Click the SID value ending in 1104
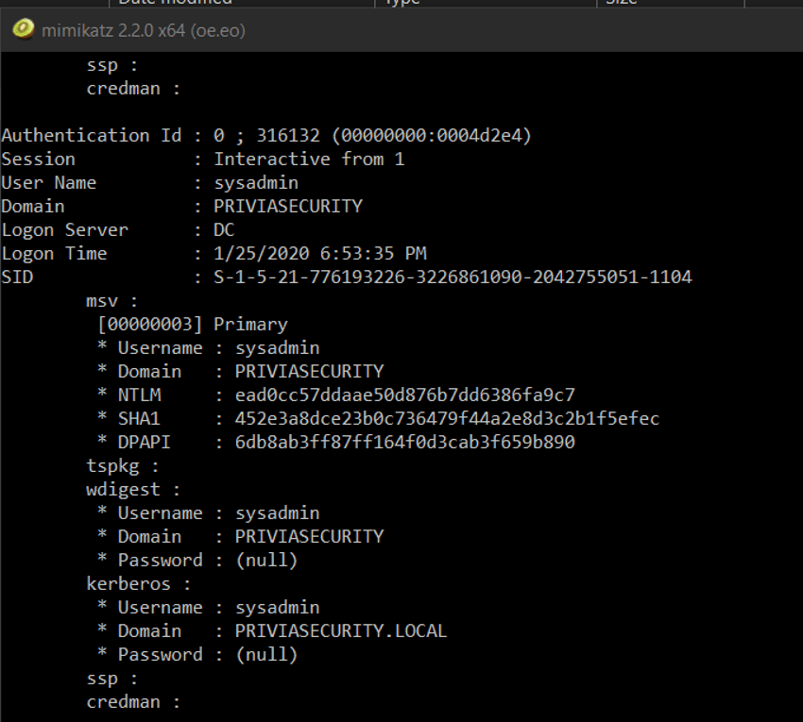 click(453, 277)
